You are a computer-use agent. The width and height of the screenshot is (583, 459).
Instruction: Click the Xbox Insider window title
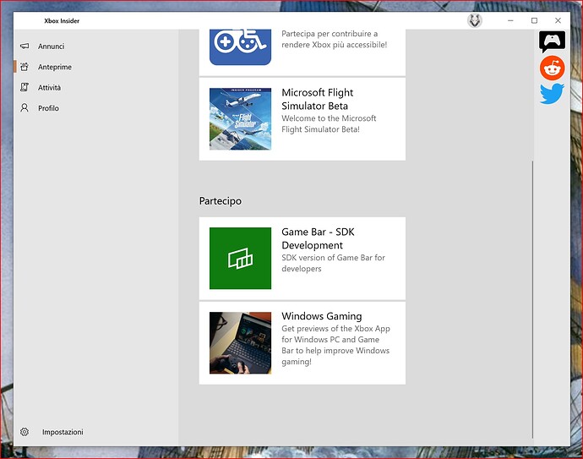(x=62, y=21)
